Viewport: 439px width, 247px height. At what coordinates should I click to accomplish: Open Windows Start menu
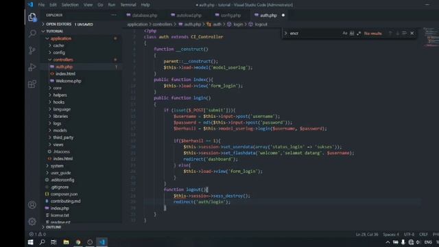click(30, 242)
